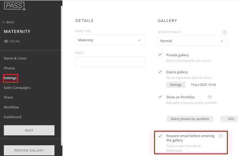Click the expiration date 19-Jul-2025 10:43
The image size is (238, 156).
(203, 85)
